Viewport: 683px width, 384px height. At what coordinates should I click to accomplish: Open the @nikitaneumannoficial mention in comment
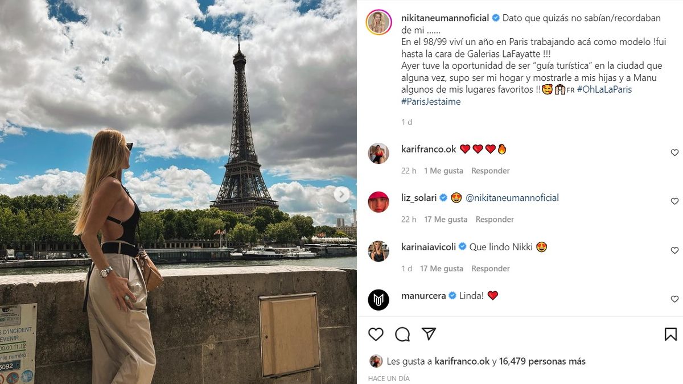click(x=512, y=198)
